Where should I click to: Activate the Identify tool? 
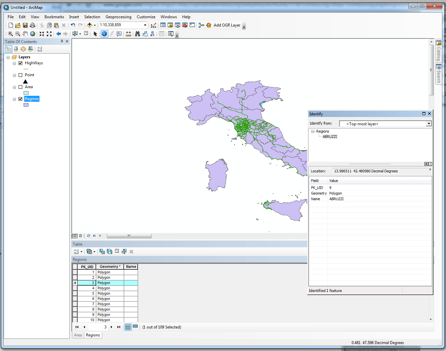click(105, 34)
